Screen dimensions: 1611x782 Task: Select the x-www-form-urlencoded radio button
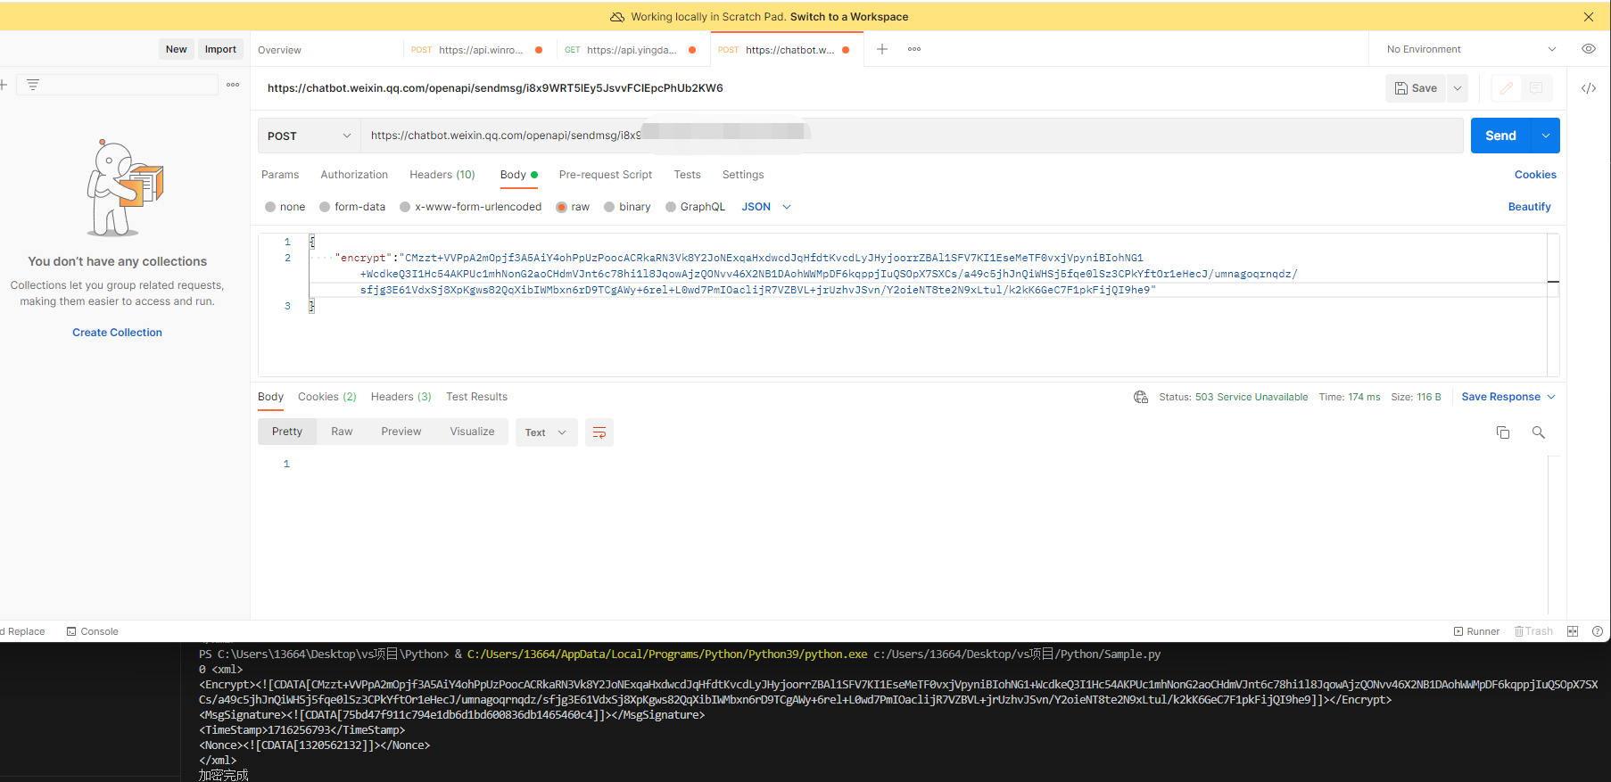click(x=405, y=207)
